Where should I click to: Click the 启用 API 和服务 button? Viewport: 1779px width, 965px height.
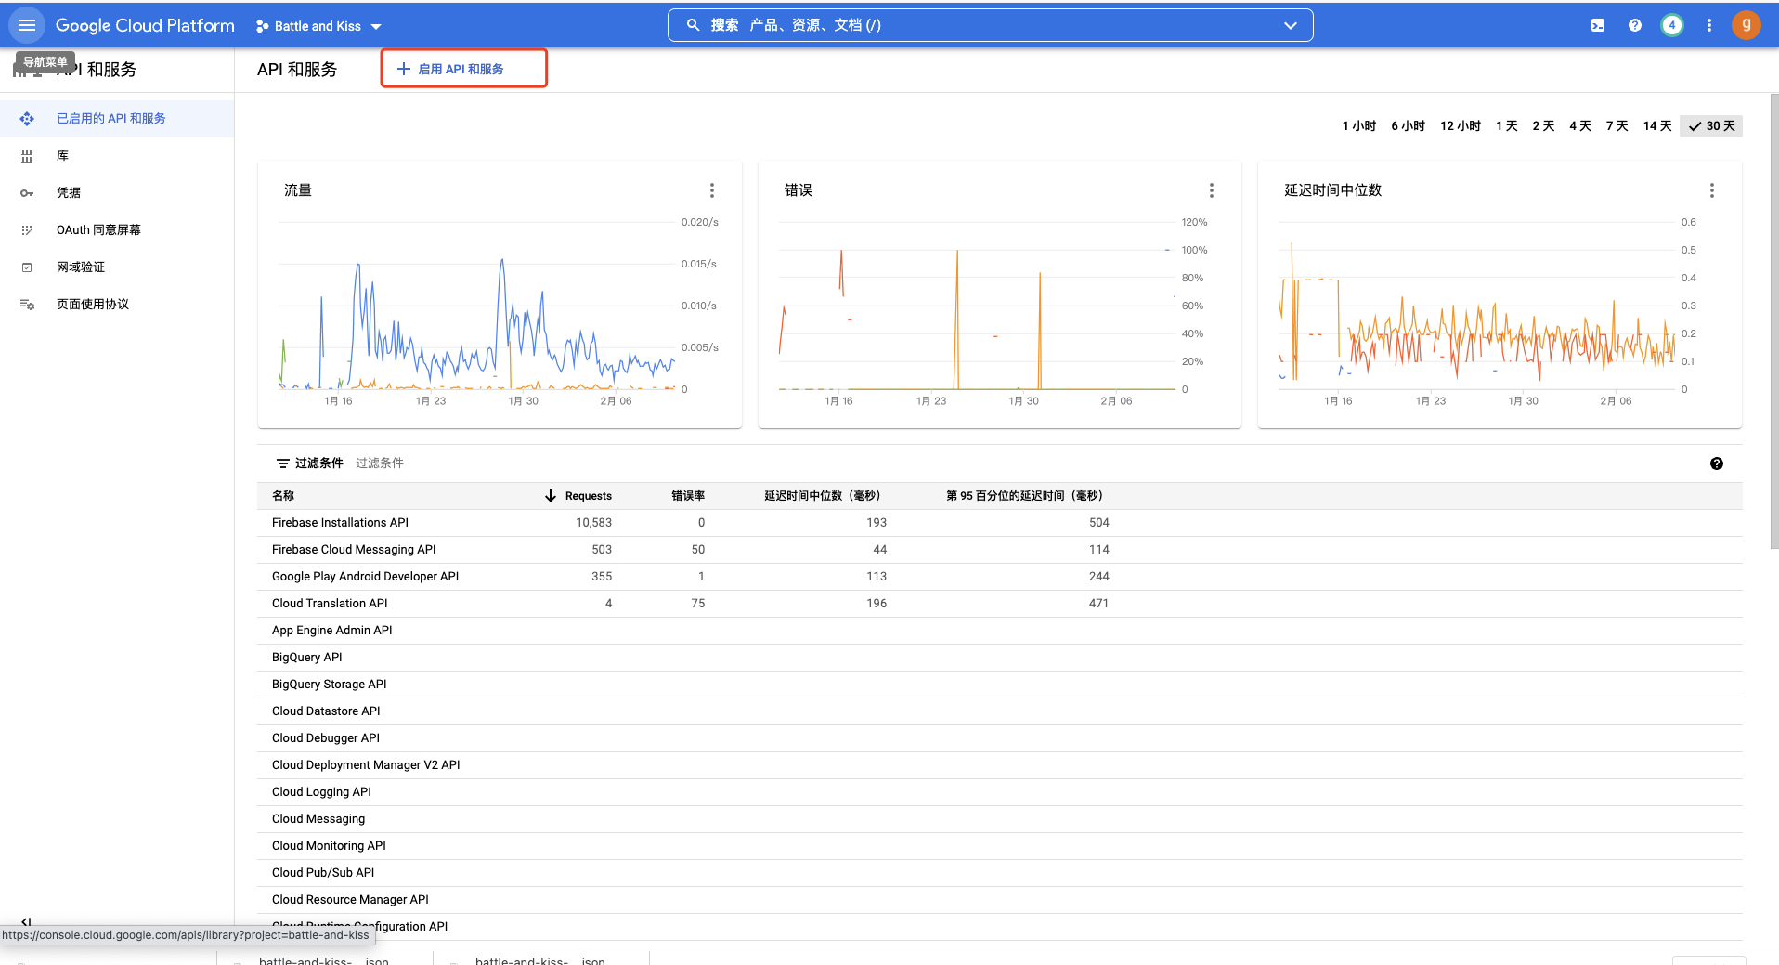tap(463, 68)
